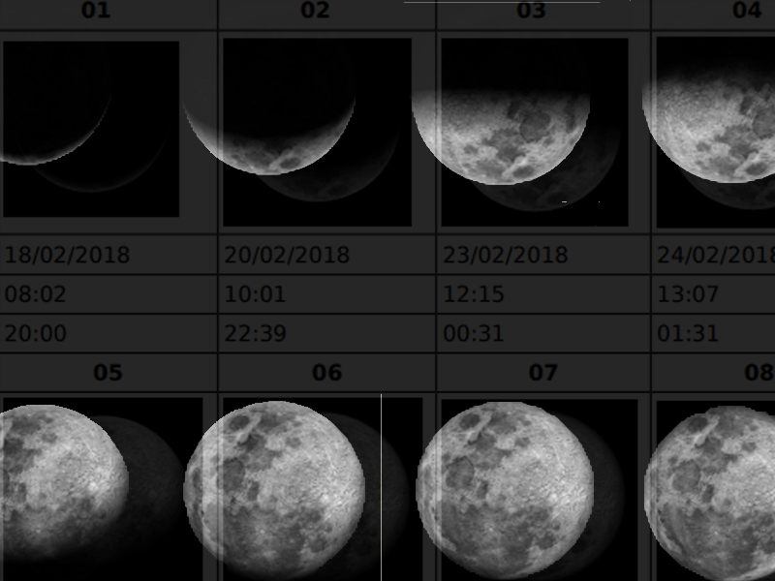
Task: Click the date 23/02/2018
Action: [506, 256]
